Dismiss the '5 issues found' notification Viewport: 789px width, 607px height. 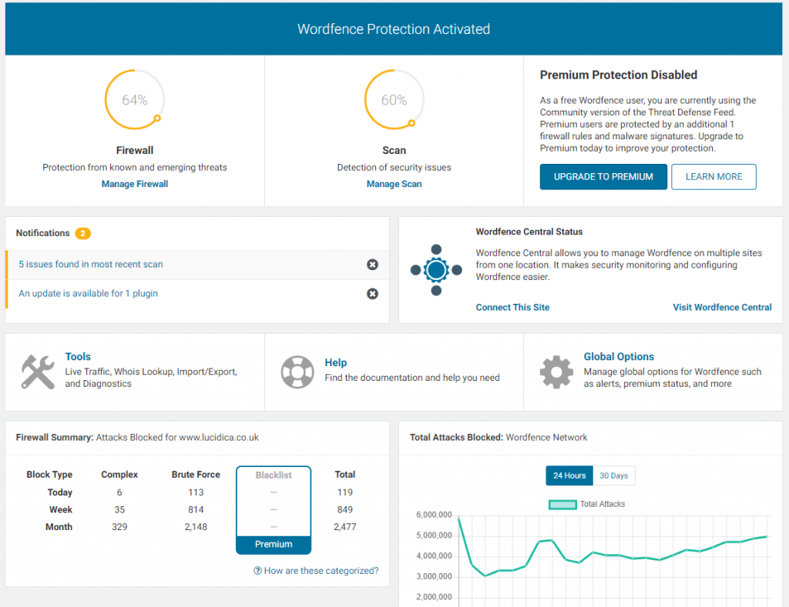pyautogui.click(x=372, y=265)
